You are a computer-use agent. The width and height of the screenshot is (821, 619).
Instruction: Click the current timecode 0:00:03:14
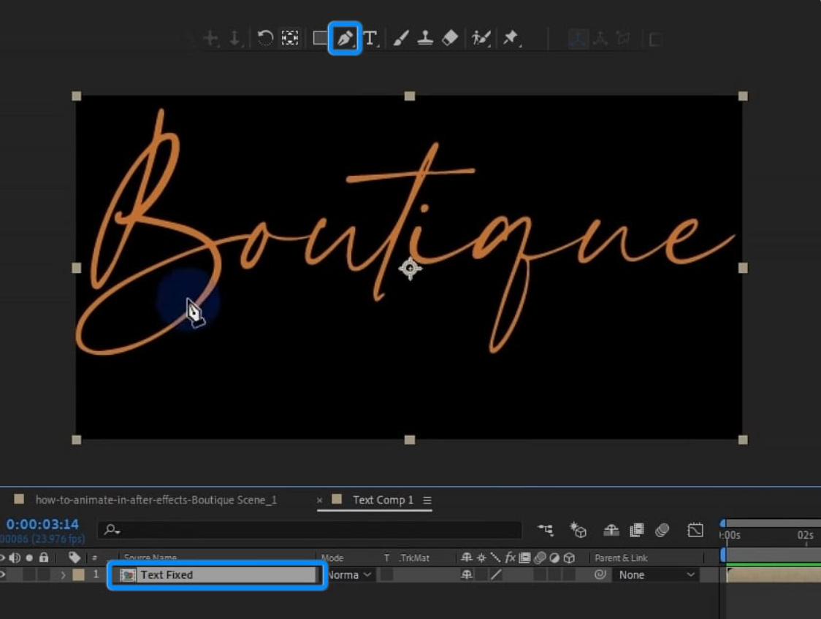tap(42, 524)
